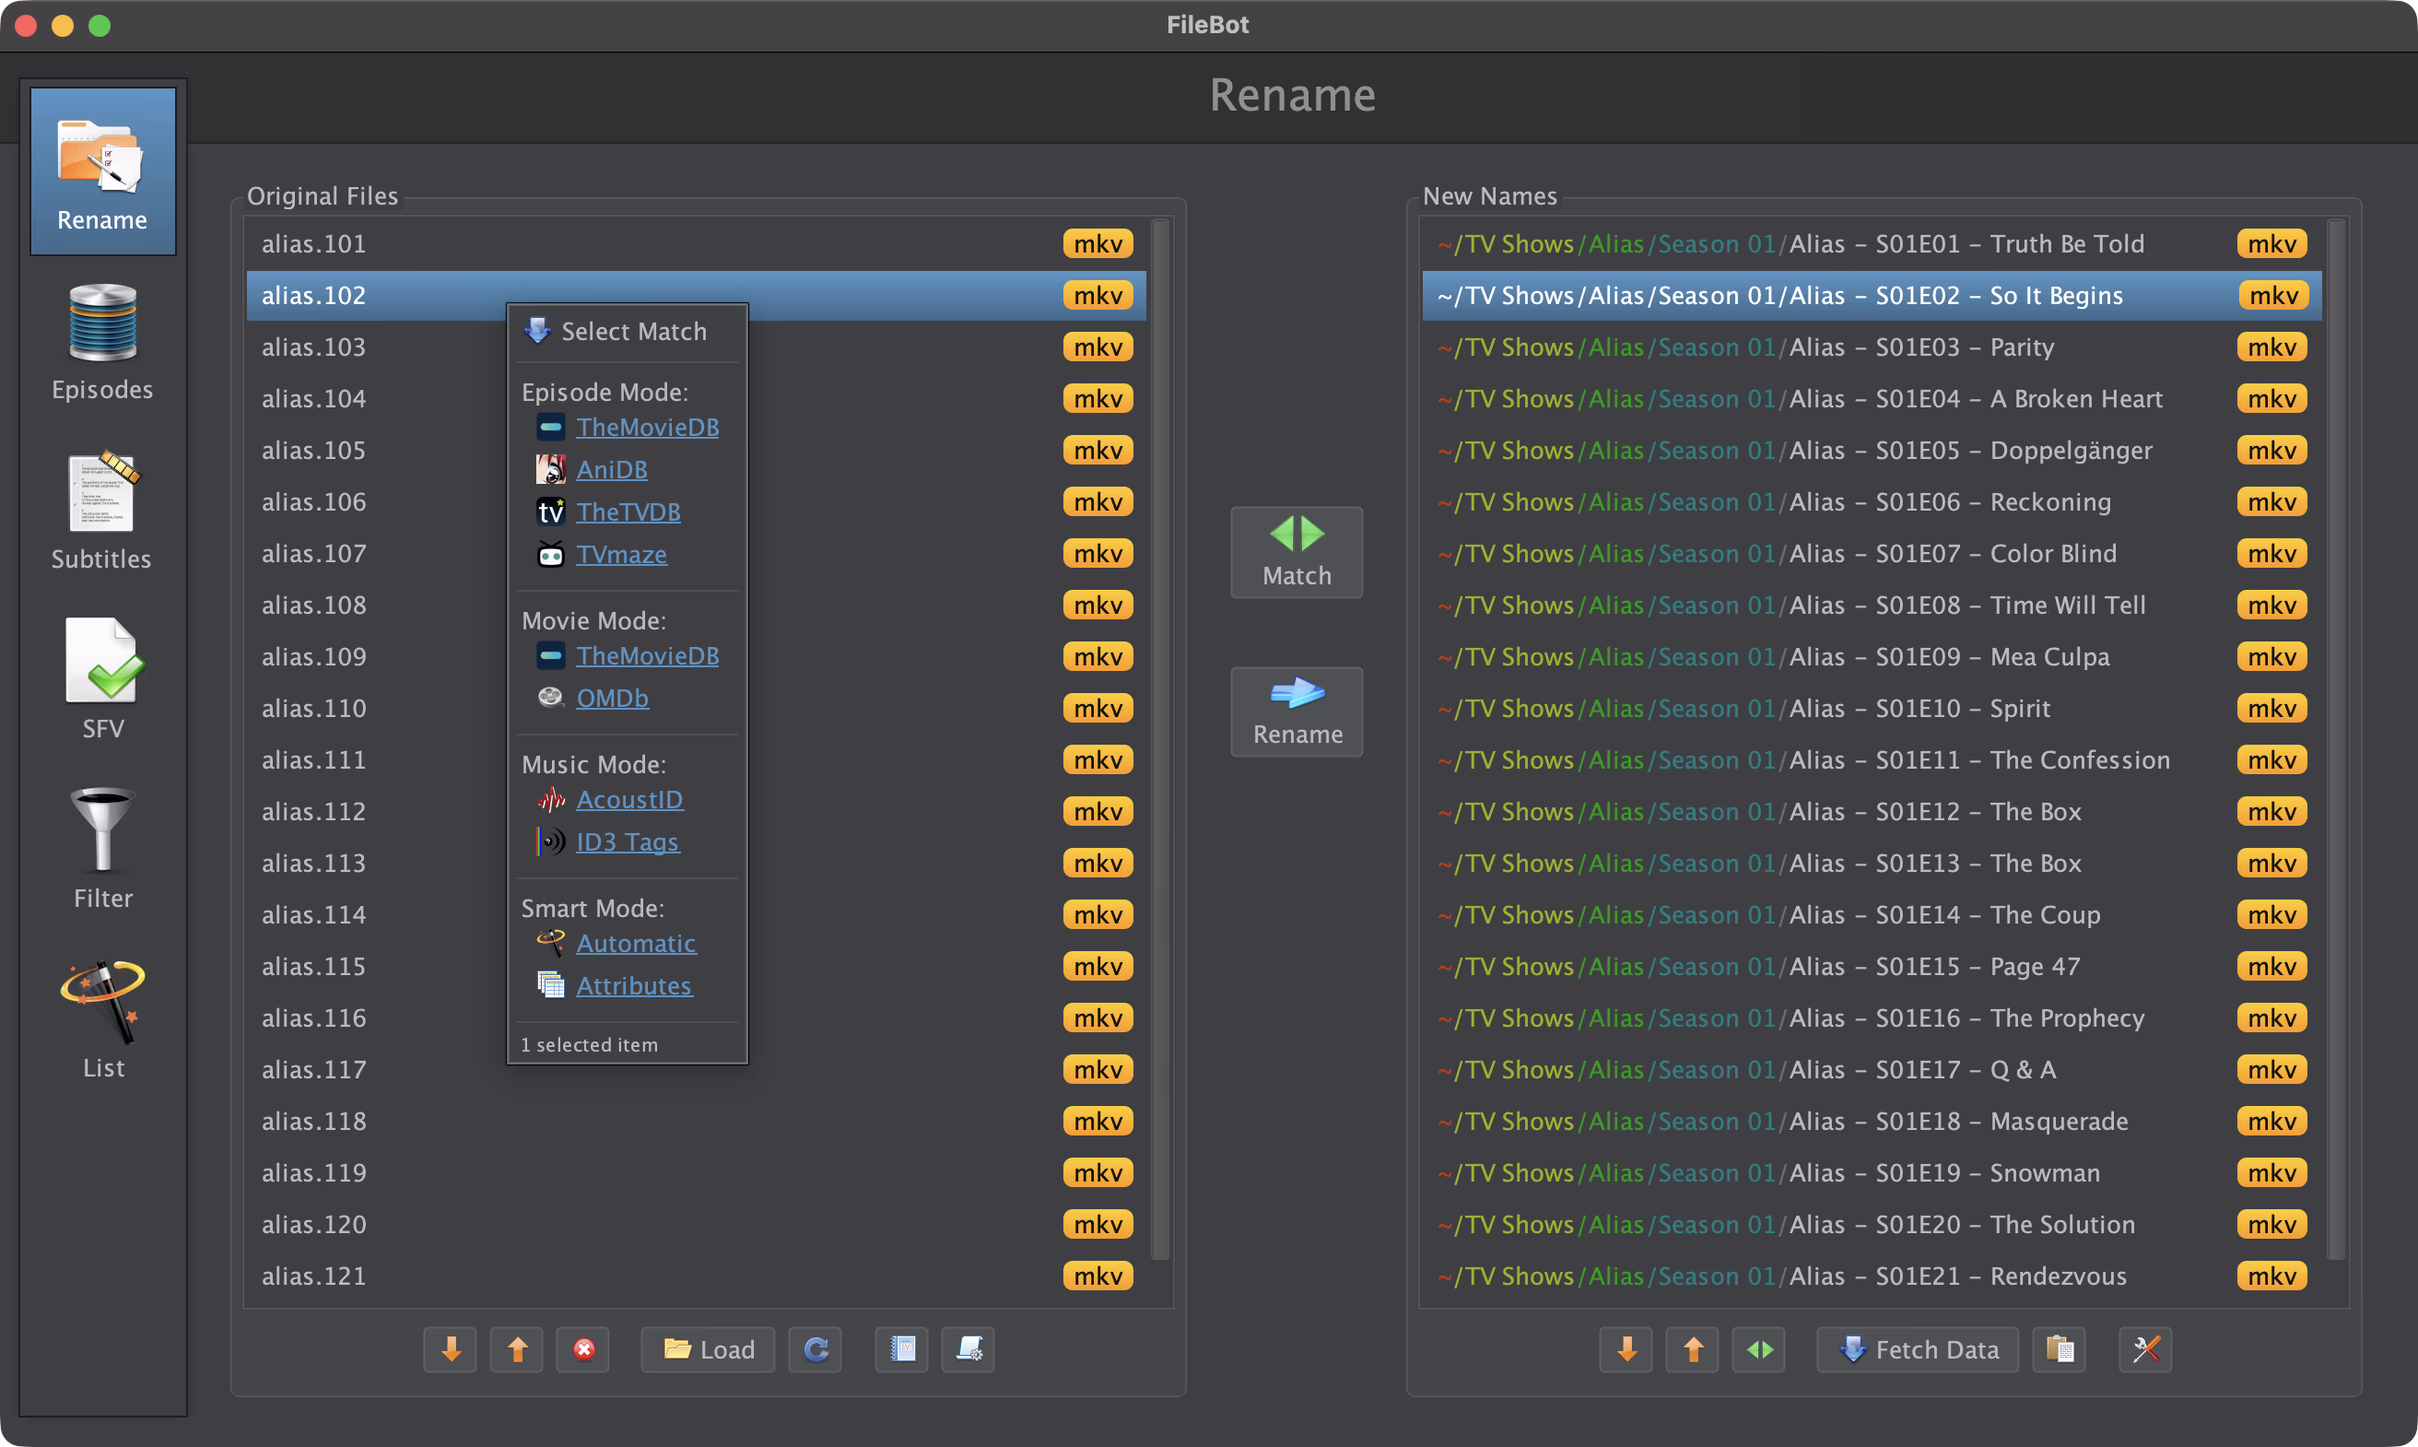The image size is (2418, 1447).
Task: Choose Automatic smart mode
Action: coord(636,944)
